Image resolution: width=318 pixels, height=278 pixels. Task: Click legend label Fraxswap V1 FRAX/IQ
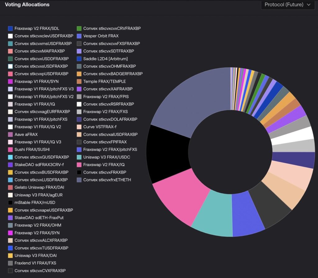35,104
